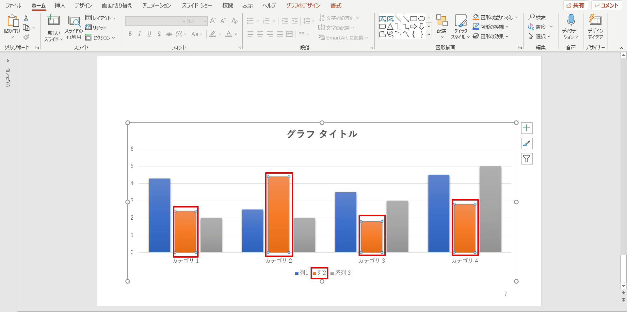This screenshot has height=312, width=627.
Task: Align text left
Action: [x=250, y=34]
